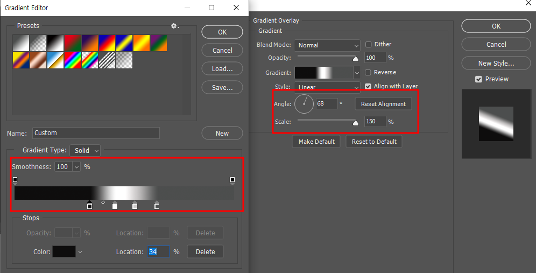Click the New Style... button
This screenshot has height=273, width=536.
tap(496, 64)
